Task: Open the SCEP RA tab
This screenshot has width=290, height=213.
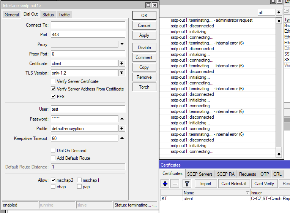Action: 225,174
